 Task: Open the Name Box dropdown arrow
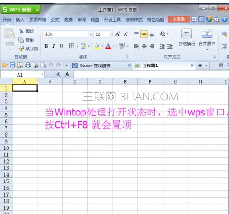pos(42,74)
